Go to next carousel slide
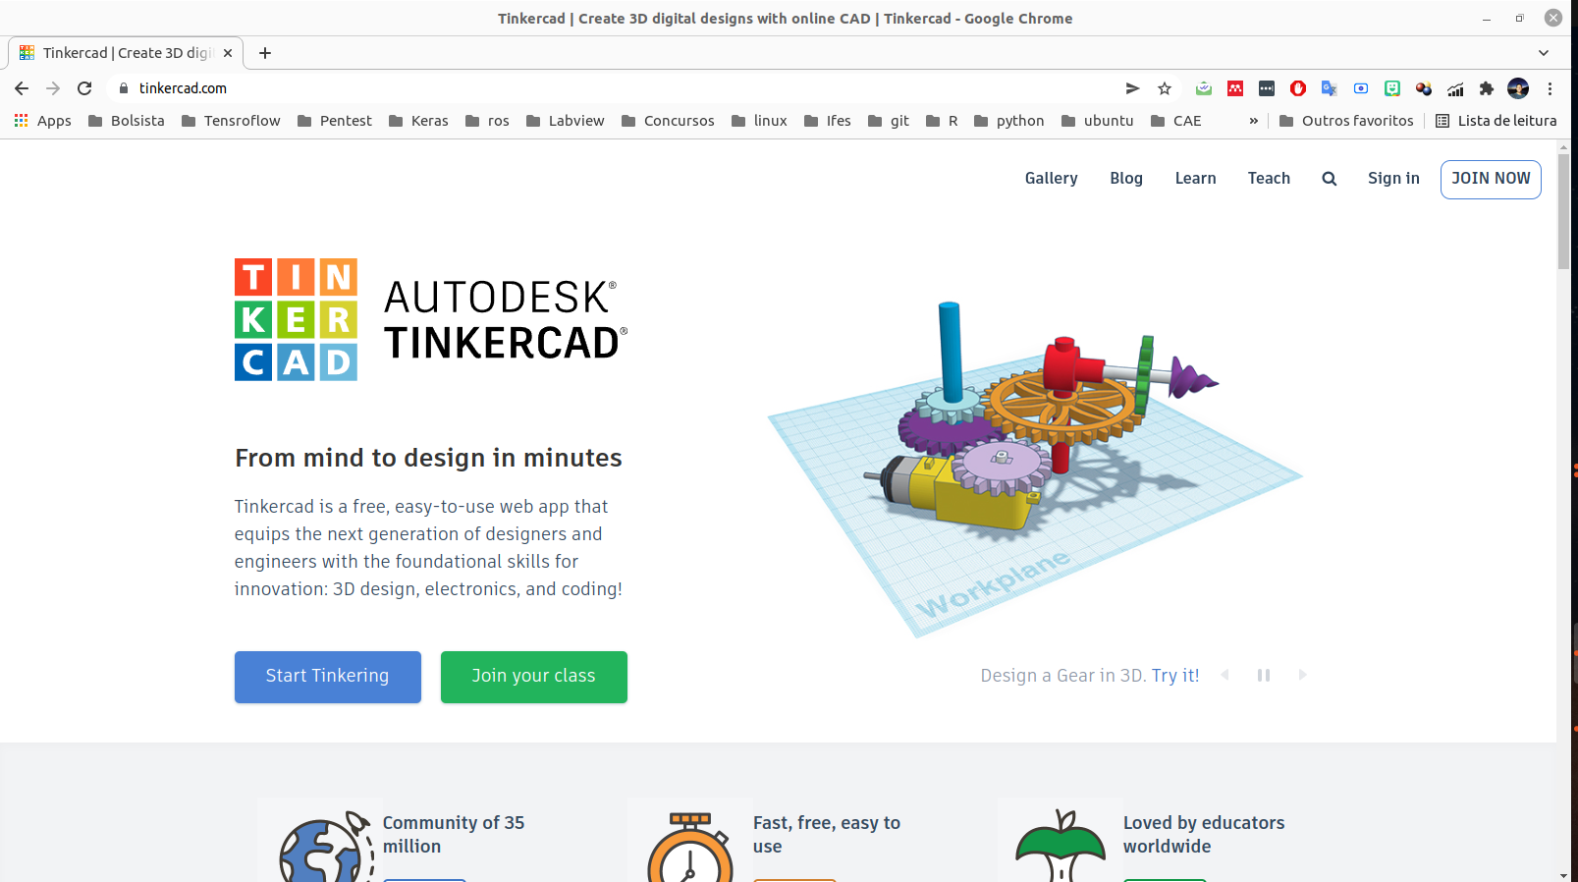The image size is (1578, 882). (x=1302, y=675)
